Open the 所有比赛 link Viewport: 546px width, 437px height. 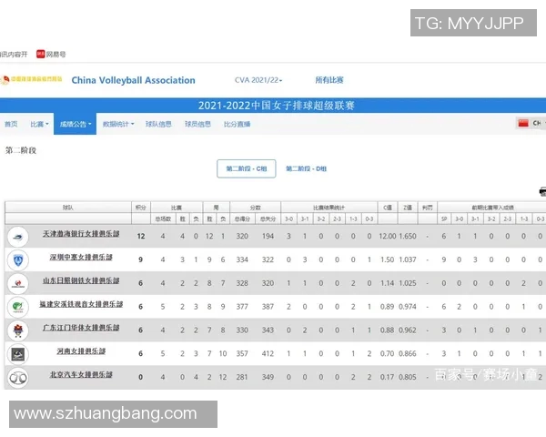tap(329, 80)
